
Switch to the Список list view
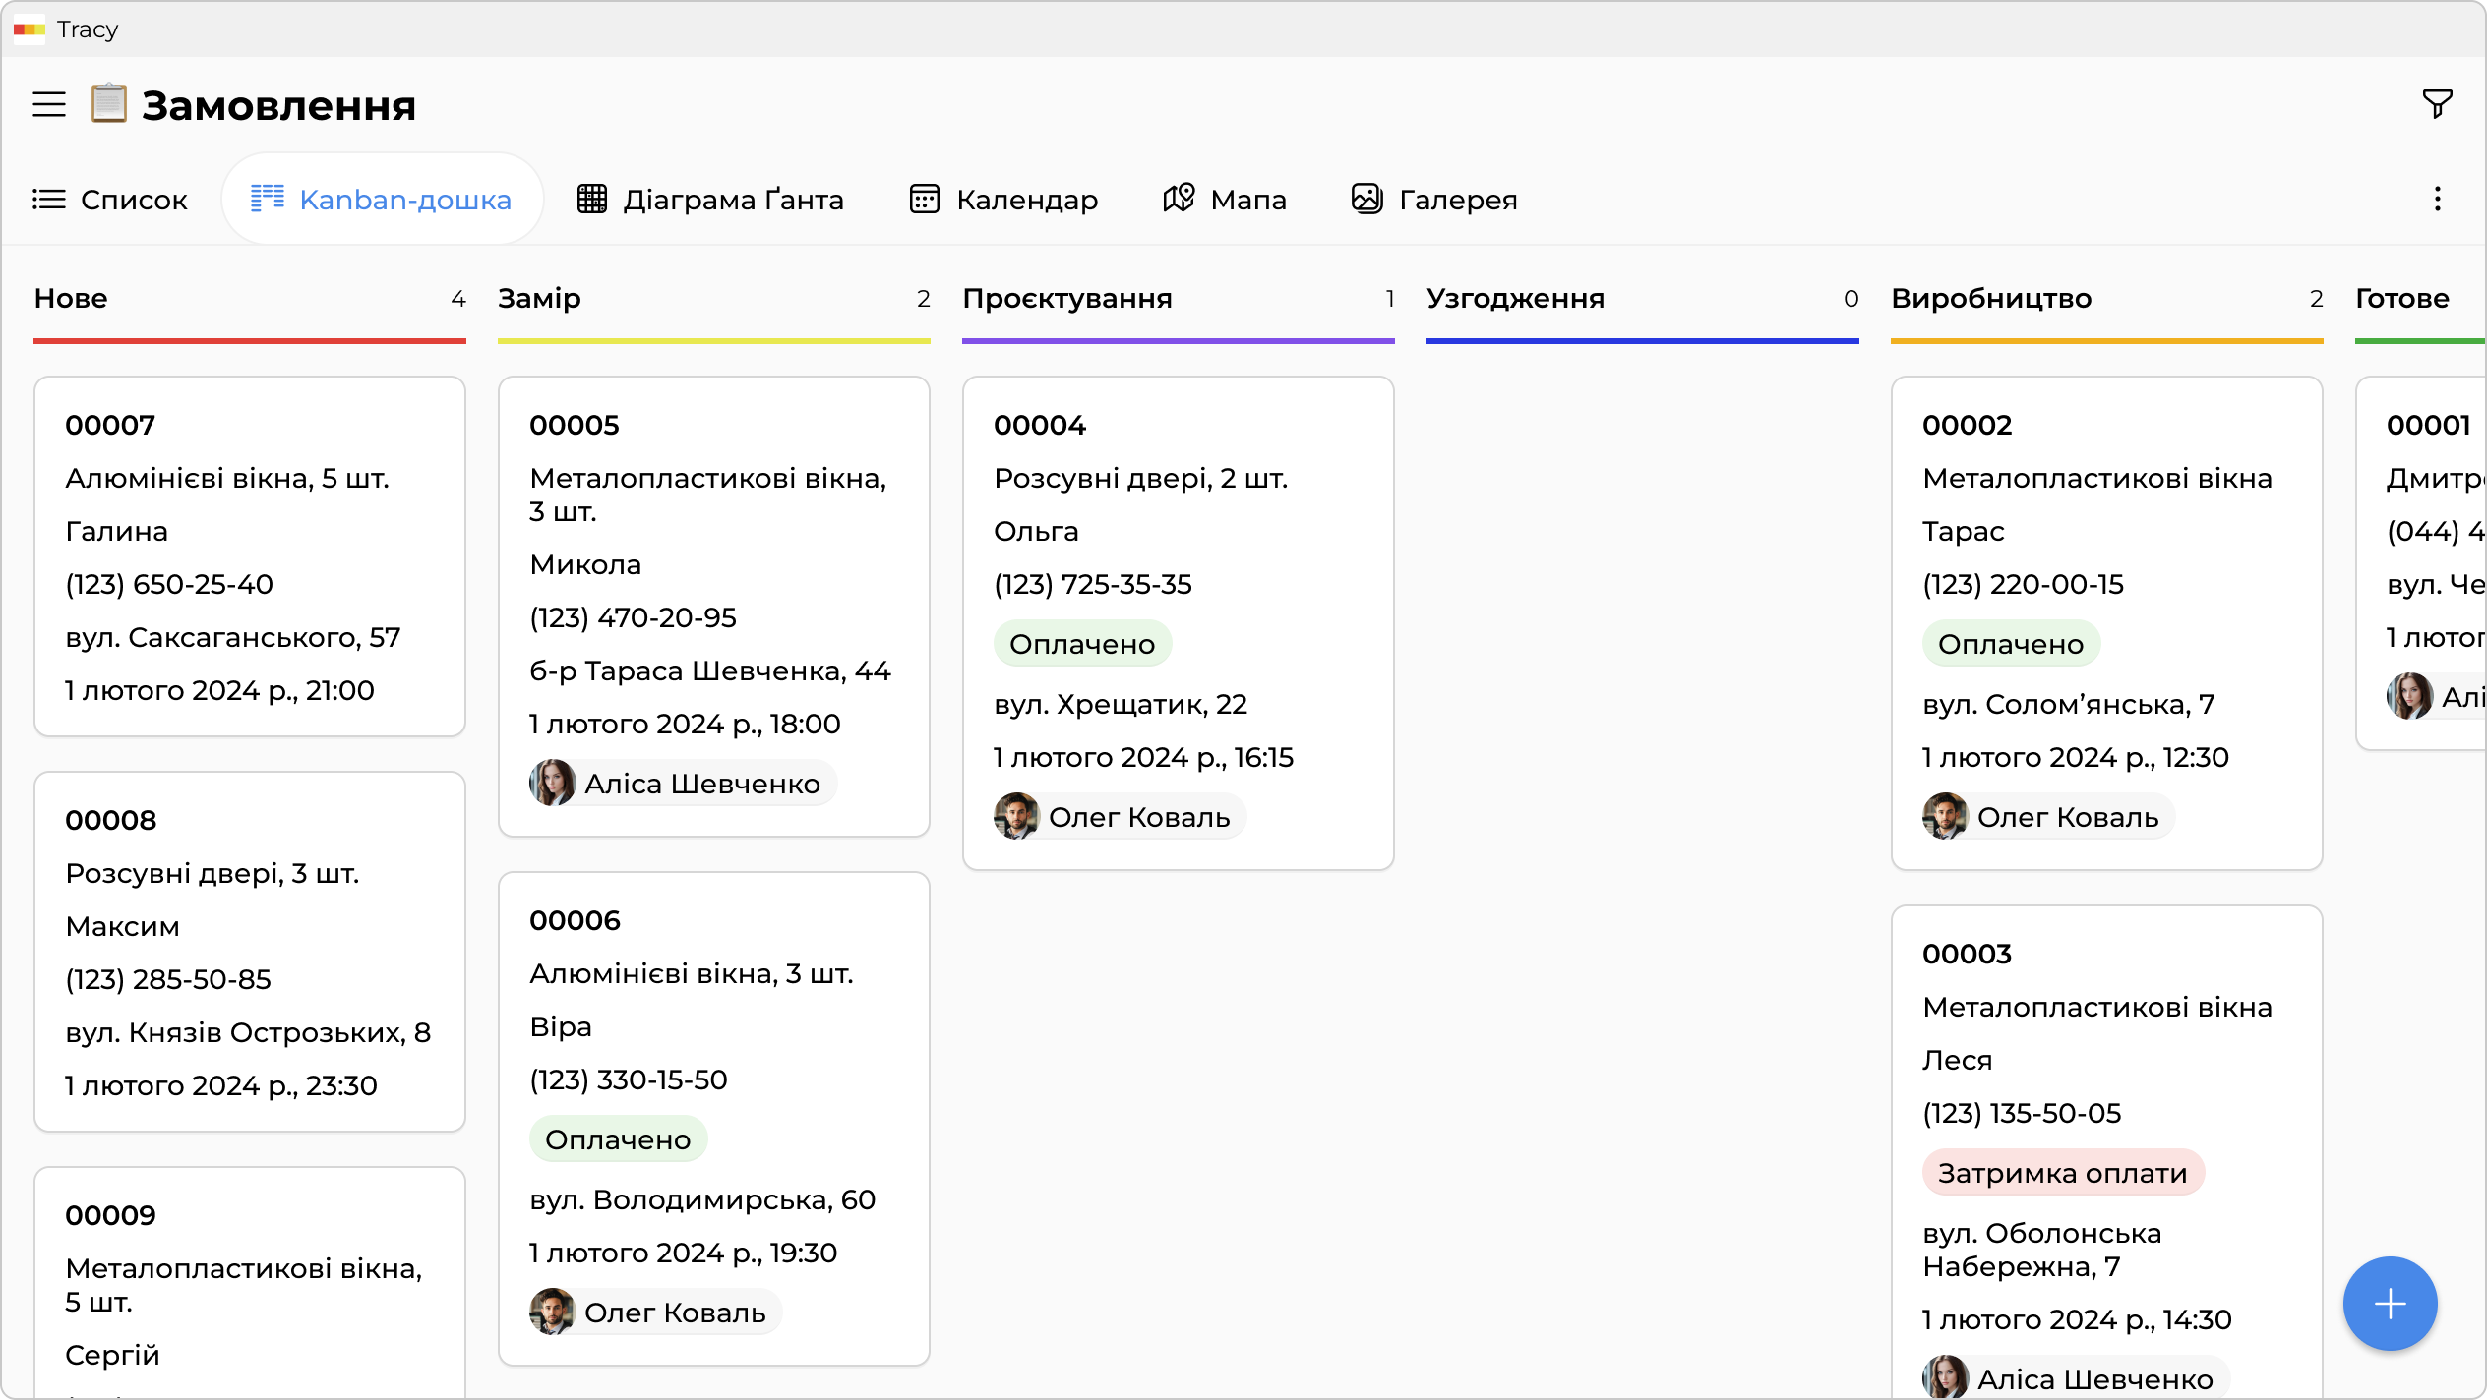click(110, 200)
